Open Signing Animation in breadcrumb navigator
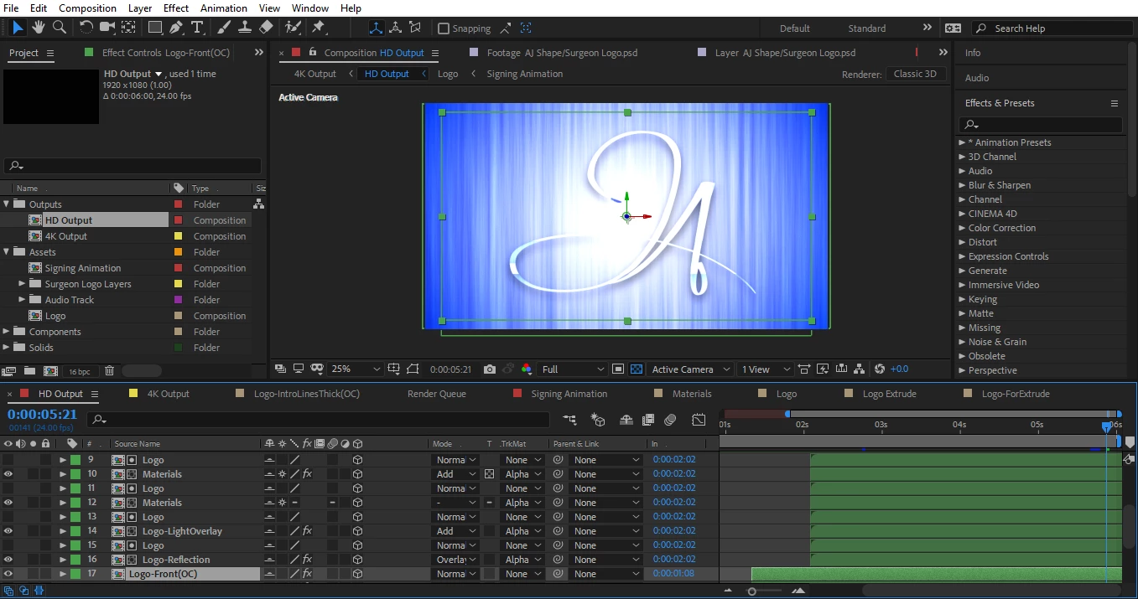The image size is (1138, 599). [525, 74]
